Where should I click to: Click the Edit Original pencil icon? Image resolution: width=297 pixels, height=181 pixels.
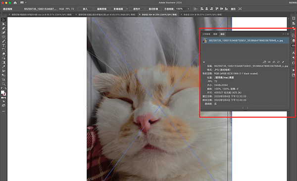[x=283, y=62]
